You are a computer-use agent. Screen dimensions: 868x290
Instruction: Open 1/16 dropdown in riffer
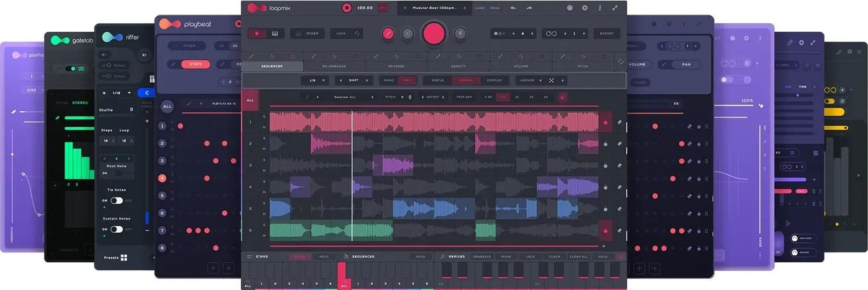click(116, 93)
